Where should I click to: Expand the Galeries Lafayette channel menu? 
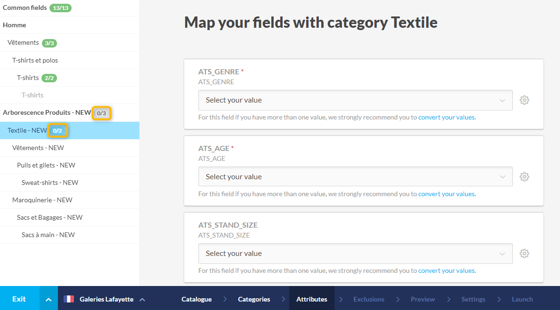click(x=142, y=299)
